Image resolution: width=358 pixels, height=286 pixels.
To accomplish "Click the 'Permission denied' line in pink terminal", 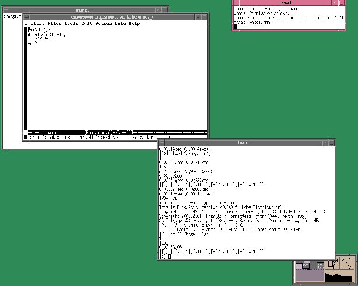I will [x=262, y=13].
